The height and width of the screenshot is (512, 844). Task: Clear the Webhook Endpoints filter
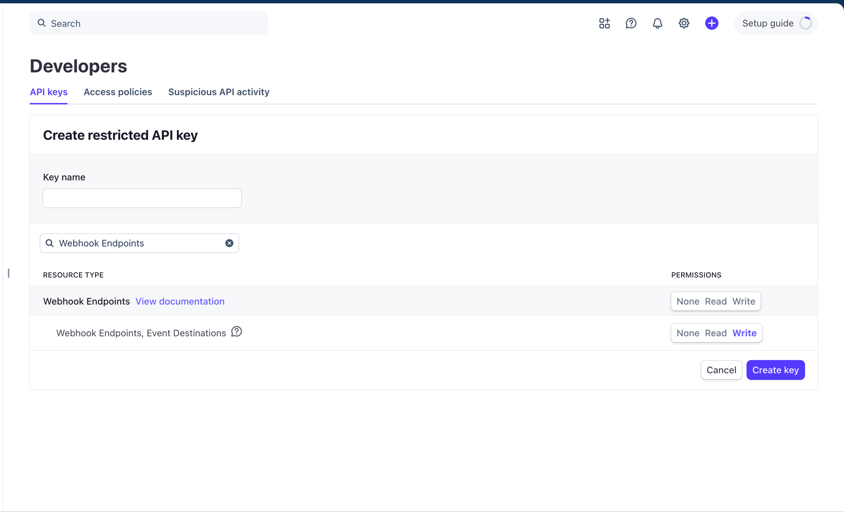click(x=229, y=243)
